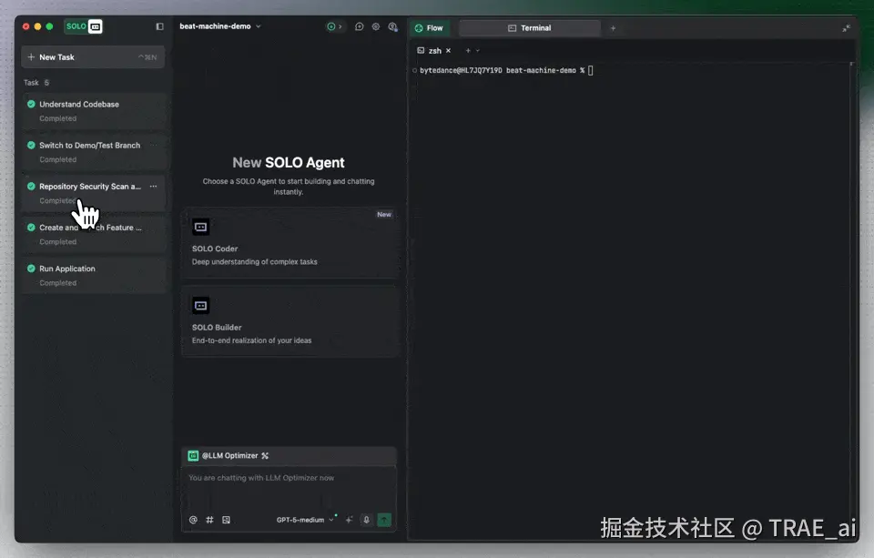Attach an image to the chat
Screen dimensions: 874x558
[x=226, y=520]
